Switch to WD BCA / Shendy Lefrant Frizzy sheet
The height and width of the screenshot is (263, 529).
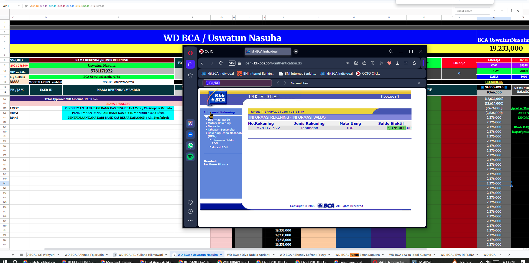click(303, 255)
